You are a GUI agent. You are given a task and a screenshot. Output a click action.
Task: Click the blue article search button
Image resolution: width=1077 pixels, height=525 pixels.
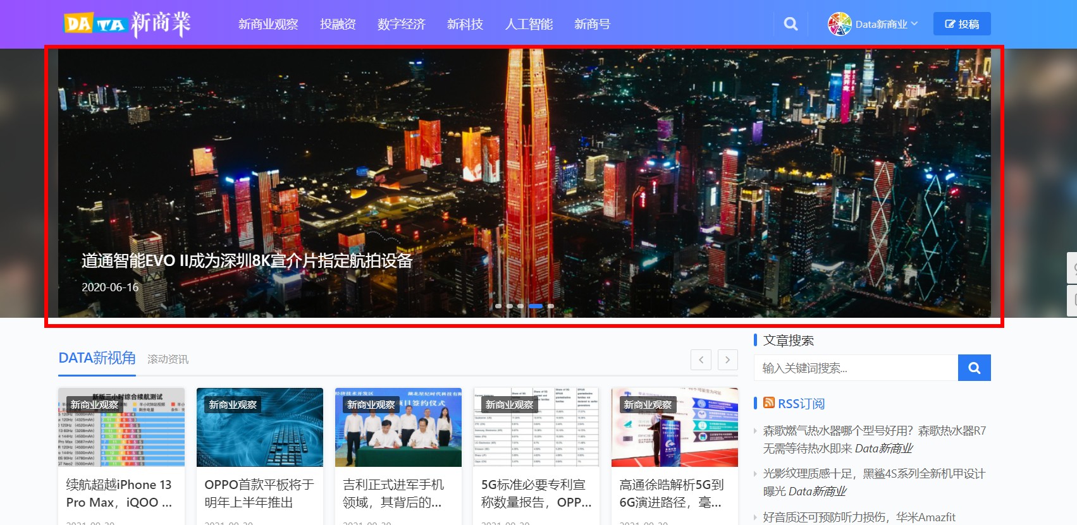975,368
